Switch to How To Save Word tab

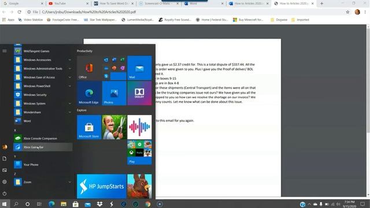pyautogui.click(x=113, y=3)
